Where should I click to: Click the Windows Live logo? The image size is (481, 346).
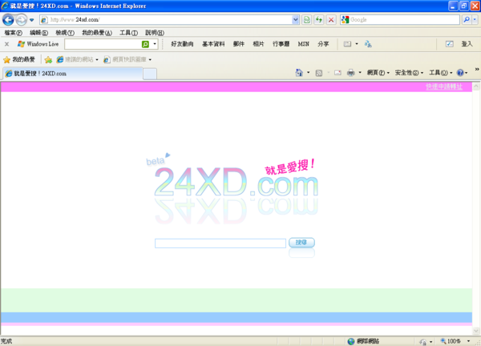(x=38, y=44)
